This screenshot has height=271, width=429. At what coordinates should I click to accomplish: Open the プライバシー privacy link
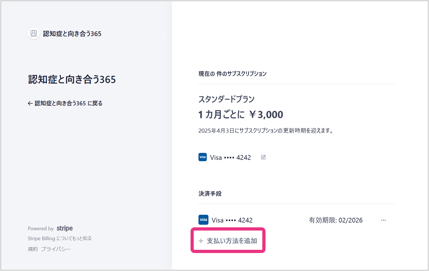(56, 249)
